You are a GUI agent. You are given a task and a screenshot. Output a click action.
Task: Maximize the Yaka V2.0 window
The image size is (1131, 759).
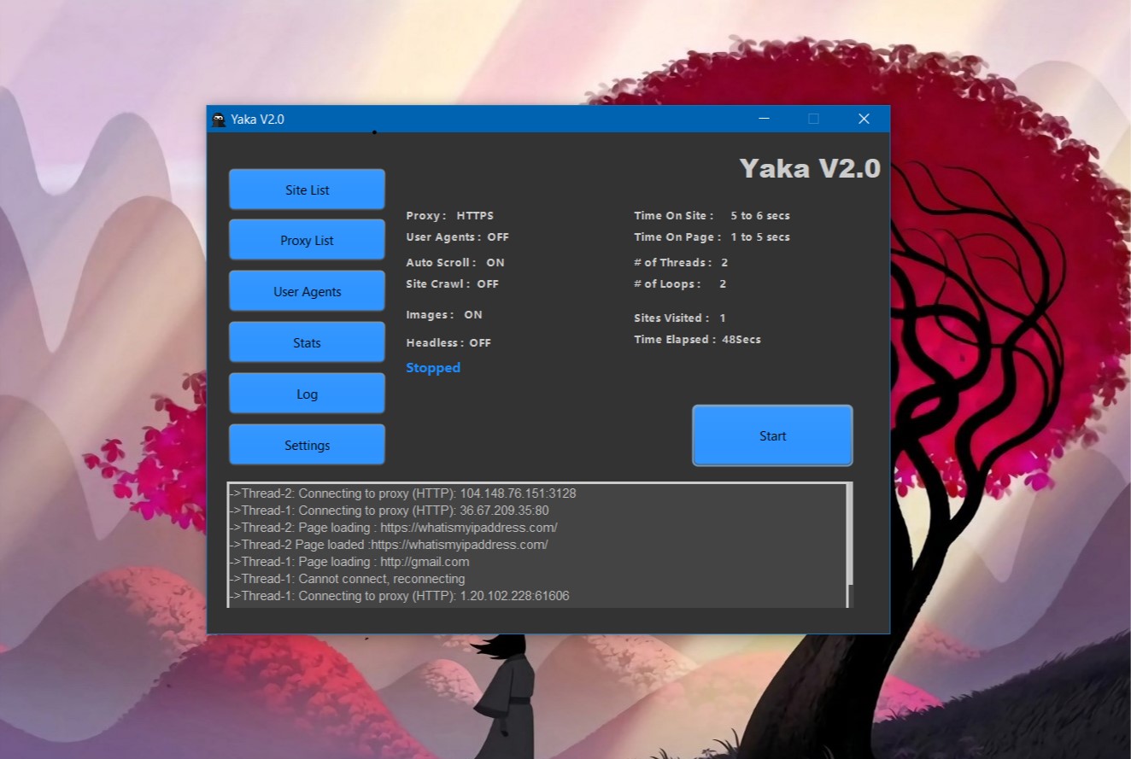click(813, 119)
